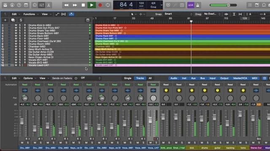Open the Drag No Overlap dropdown
This screenshot has height=151, width=270.
click(212, 14)
